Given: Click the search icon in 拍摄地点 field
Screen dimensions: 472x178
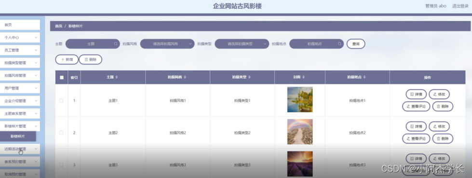Looking at the screenshot, I should 339,44.
